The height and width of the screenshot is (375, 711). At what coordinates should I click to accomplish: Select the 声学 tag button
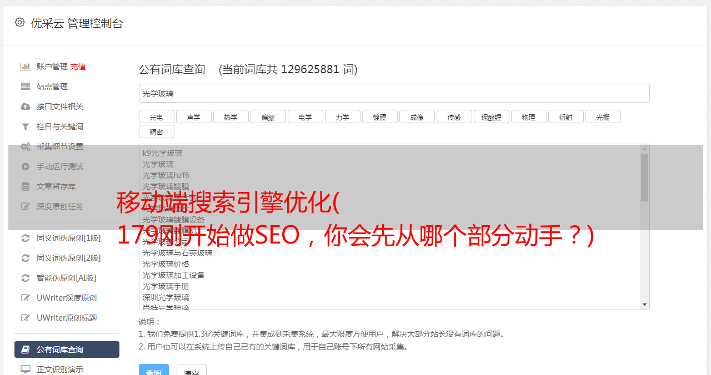coord(193,116)
